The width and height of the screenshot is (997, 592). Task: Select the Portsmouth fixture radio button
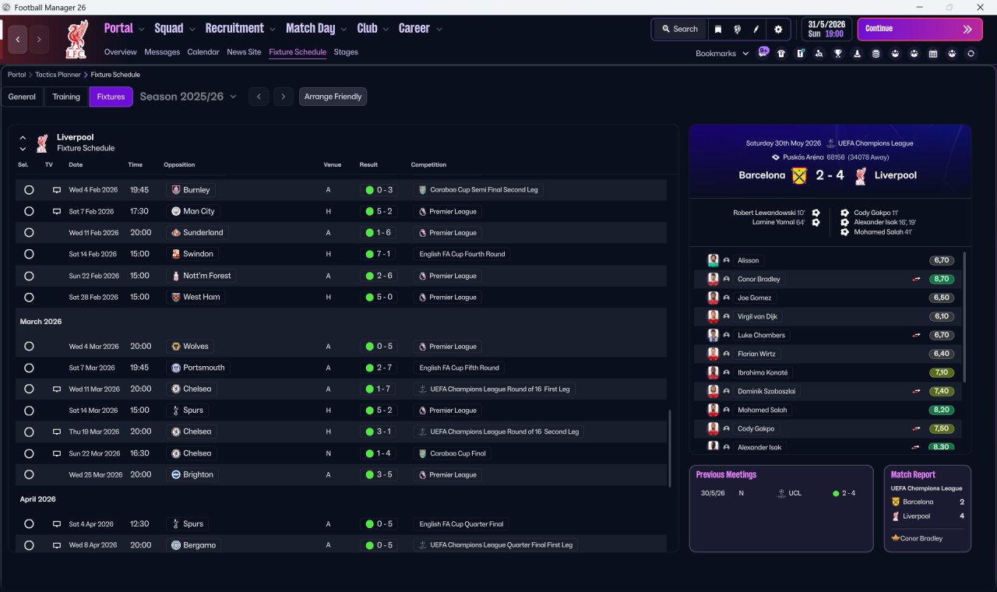pos(29,368)
